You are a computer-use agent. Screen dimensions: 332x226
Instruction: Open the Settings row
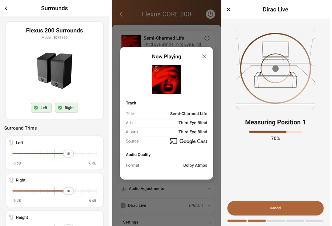point(166,222)
